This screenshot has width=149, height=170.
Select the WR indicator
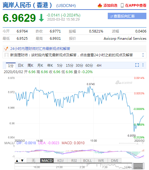pyautogui.click(x=101, y=160)
